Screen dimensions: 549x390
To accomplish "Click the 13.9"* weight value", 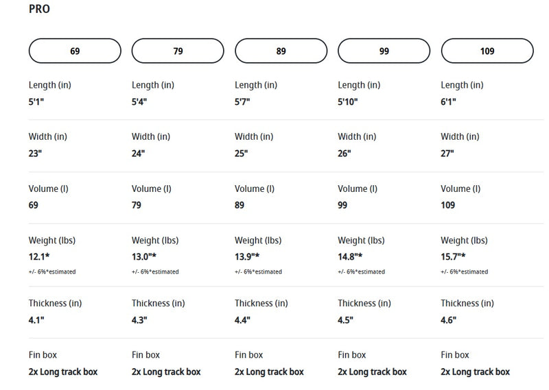I will [x=247, y=256].
